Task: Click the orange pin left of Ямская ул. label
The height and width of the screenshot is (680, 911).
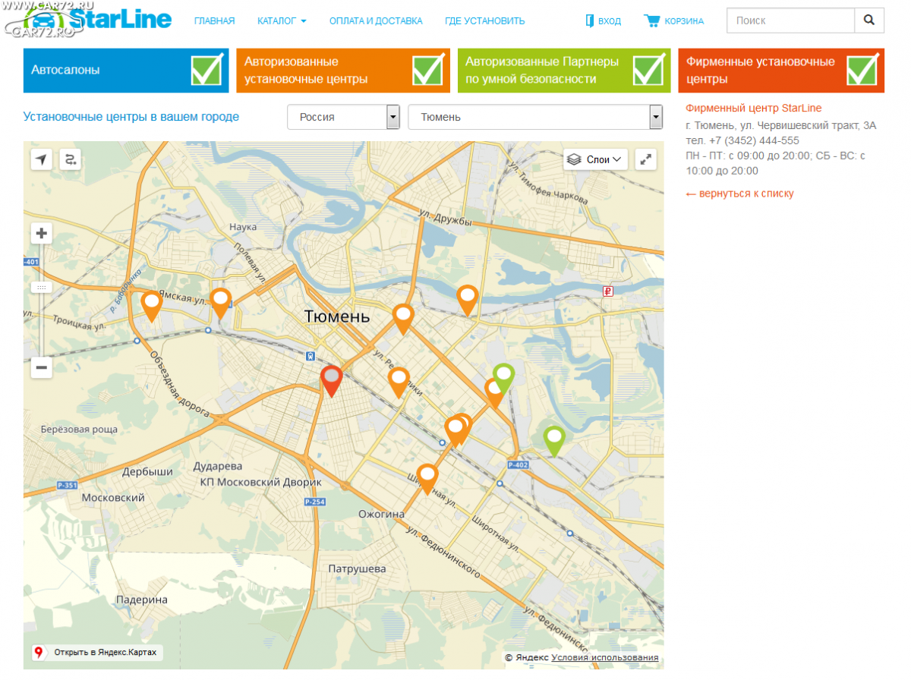Action: (x=153, y=305)
